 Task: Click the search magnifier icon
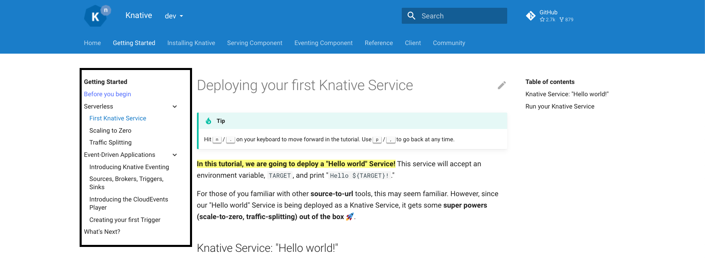click(x=411, y=16)
